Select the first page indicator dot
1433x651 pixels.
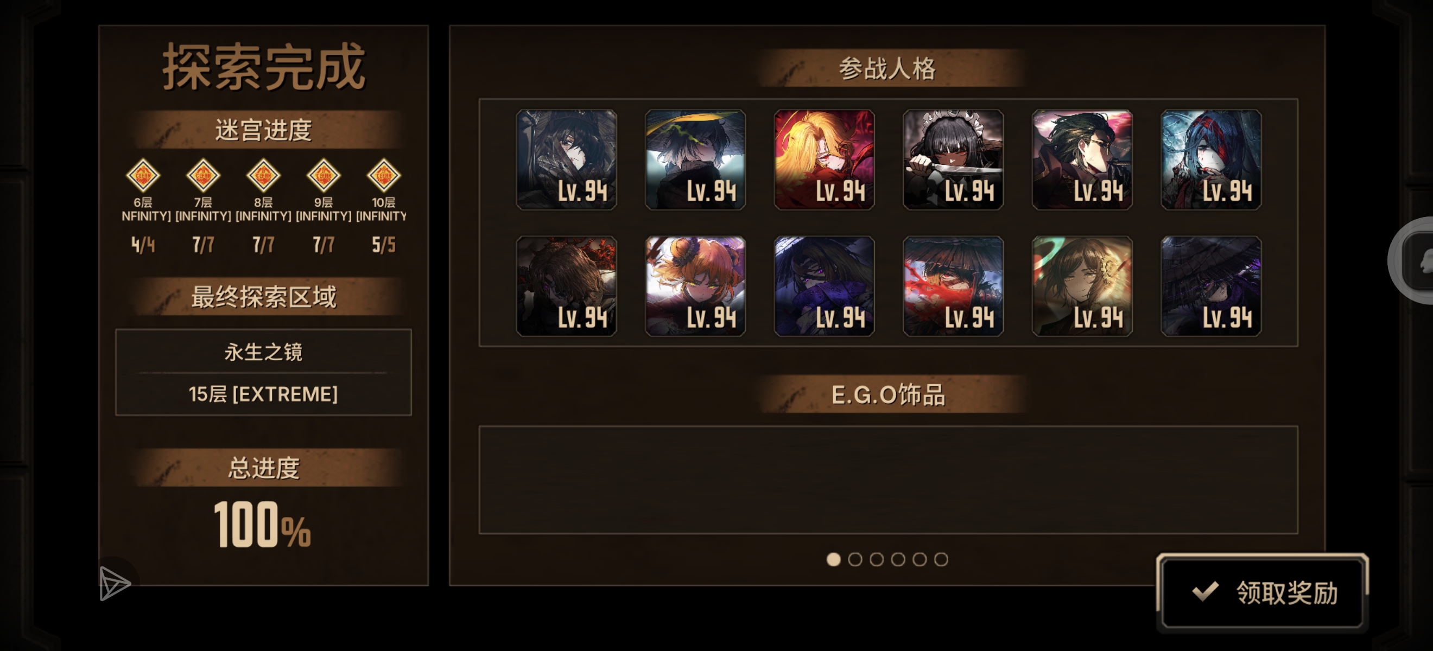coord(833,559)
